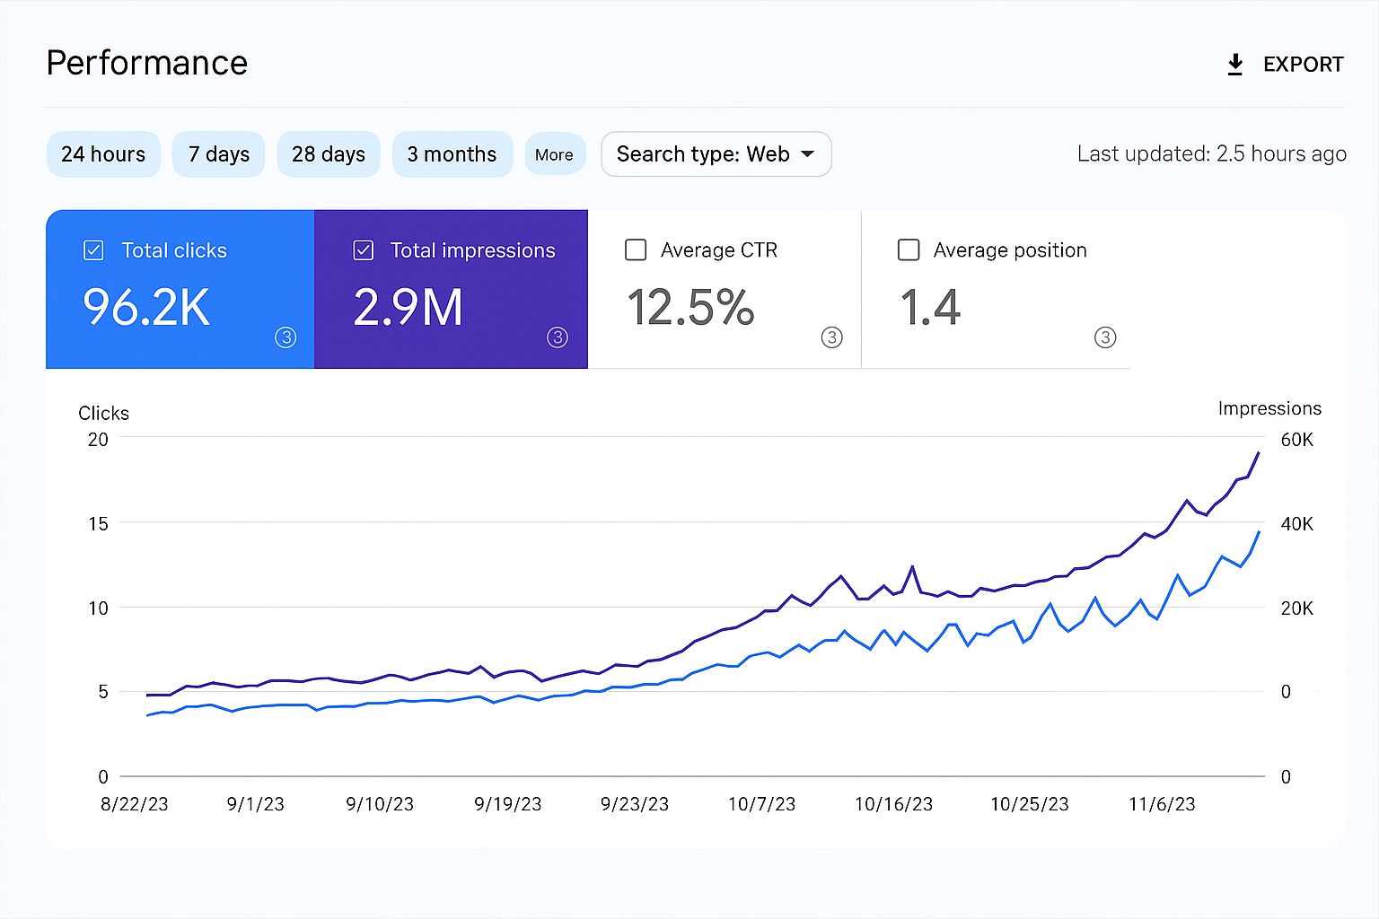Enable the Average CTR checkbox
Image resolution: width=1379 pixels, height=919 pixels.
coord(636,250)
